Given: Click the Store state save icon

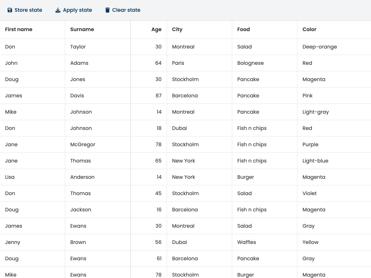Looking at the screenshot, I should 10,10.
